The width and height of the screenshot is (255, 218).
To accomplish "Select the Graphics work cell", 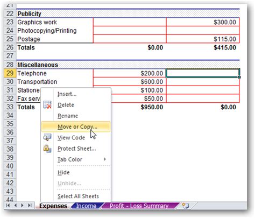I will (x=55, y=22).
